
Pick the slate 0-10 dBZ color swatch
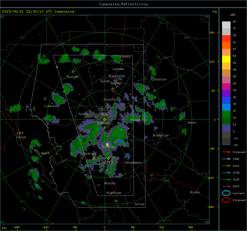226,128
